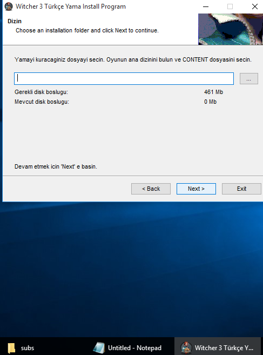Click the Witcher installer icon in title bar
Screen dimensions: 263x355
coord(9,6)
